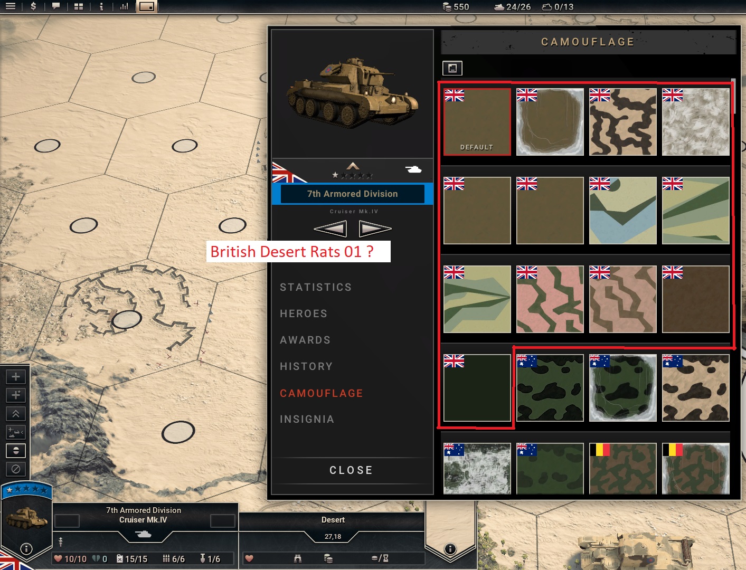Open the purchase dollar-sign screen
The width and height of the screenshot is (746, 570).
[33, 6]
